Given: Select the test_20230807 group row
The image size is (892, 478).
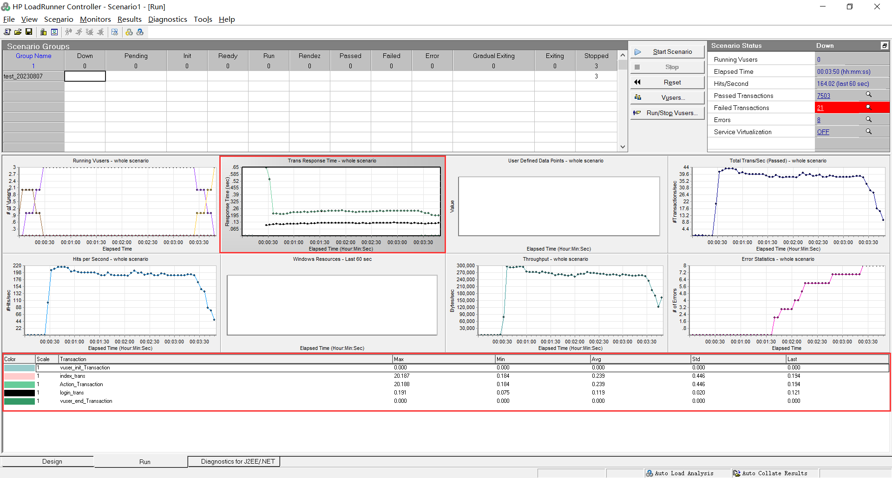Looking at the screenshot, I should pyautogui.click(x=33, y=76).
